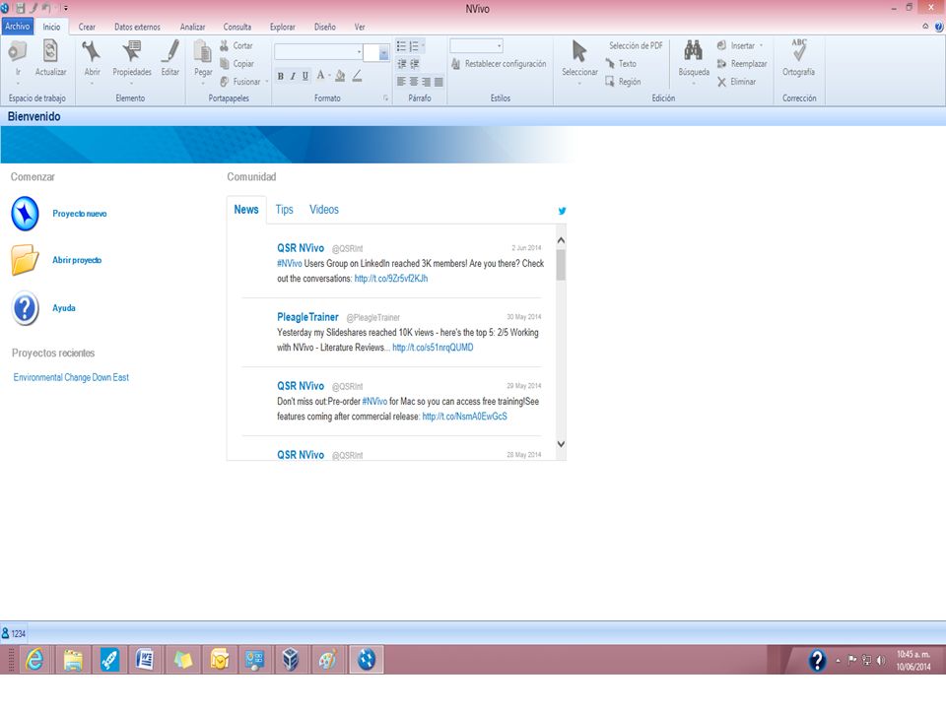This screenshot has width=946, height=709.
Task: Switch to the Datos externos tab
Action: pos(138,28)
